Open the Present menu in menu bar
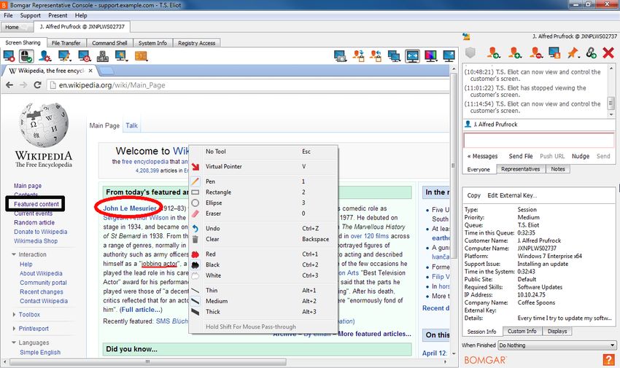The width and height of the screenshot is (620, 368). coord(58,15)
